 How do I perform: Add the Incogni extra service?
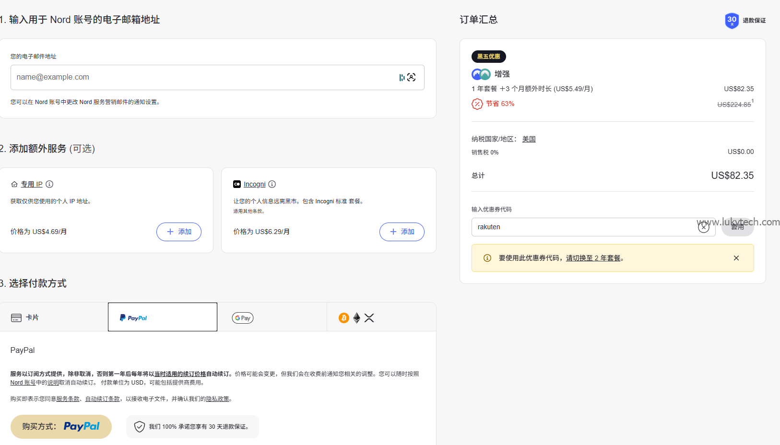click(x=402, y=232)
